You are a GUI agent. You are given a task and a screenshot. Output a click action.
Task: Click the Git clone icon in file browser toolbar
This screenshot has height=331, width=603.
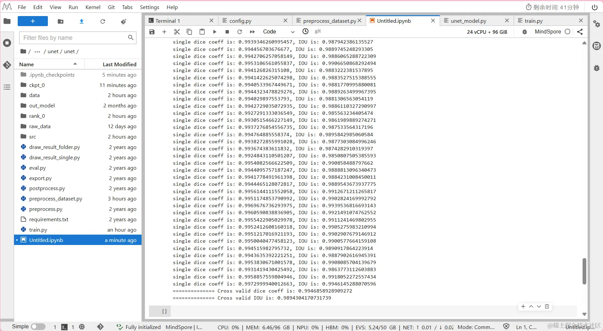(123, 21)
